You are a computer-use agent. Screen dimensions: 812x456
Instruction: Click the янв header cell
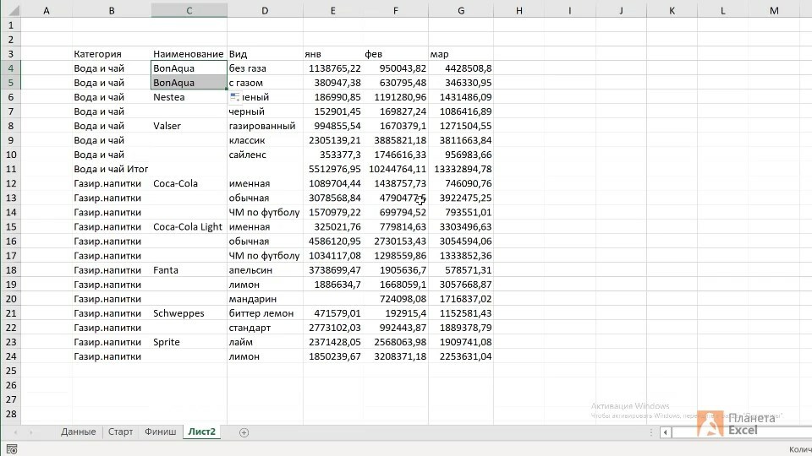[x=333, y=54]
